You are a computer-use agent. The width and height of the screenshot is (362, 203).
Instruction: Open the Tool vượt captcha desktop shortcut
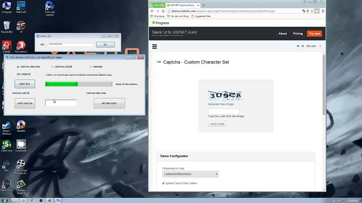pos(49,8)
